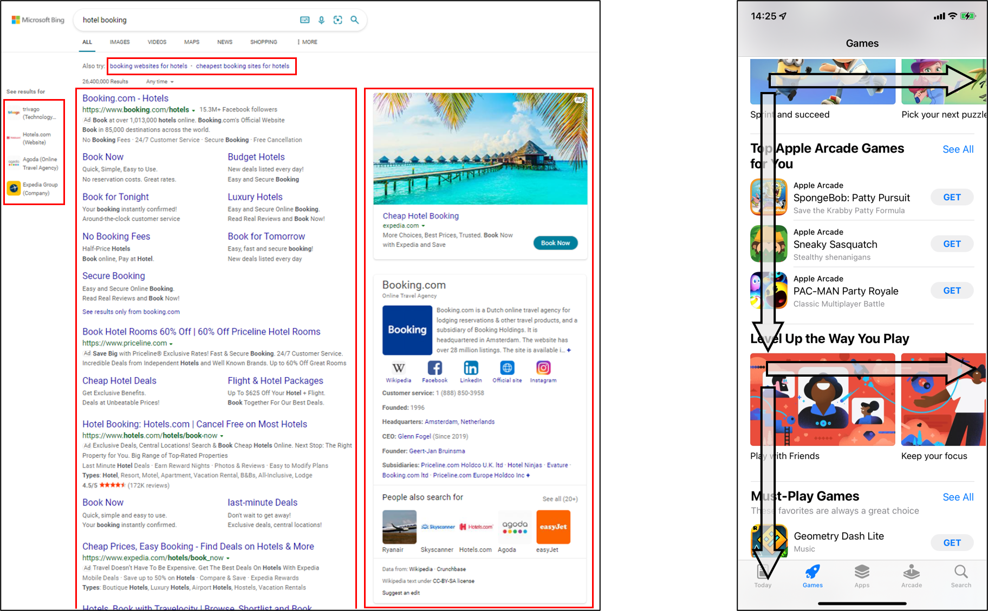Open the Instagram icon for Booking.com
The height and width of the screenshot is (611, 988).
point(543,368)
